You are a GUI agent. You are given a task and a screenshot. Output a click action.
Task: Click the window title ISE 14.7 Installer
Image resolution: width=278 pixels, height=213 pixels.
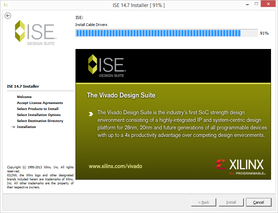139,5
